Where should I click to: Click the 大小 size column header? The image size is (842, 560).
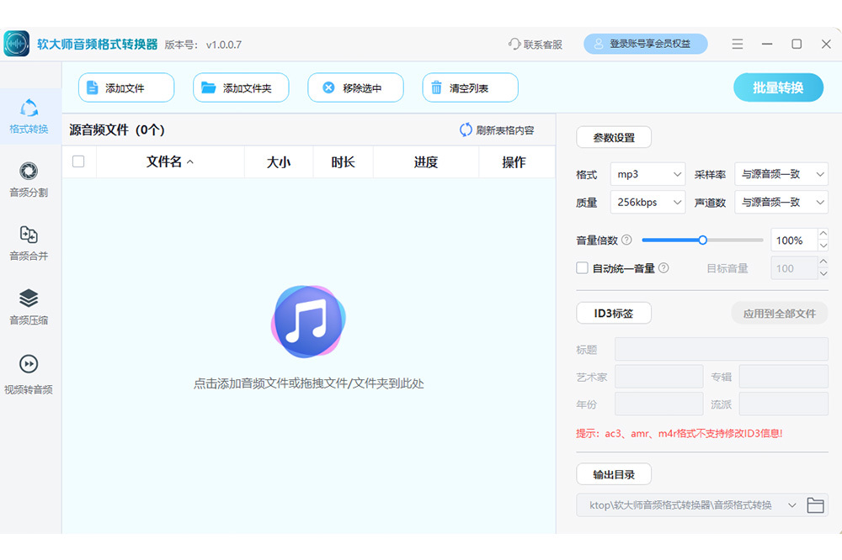tap(279, 161)
